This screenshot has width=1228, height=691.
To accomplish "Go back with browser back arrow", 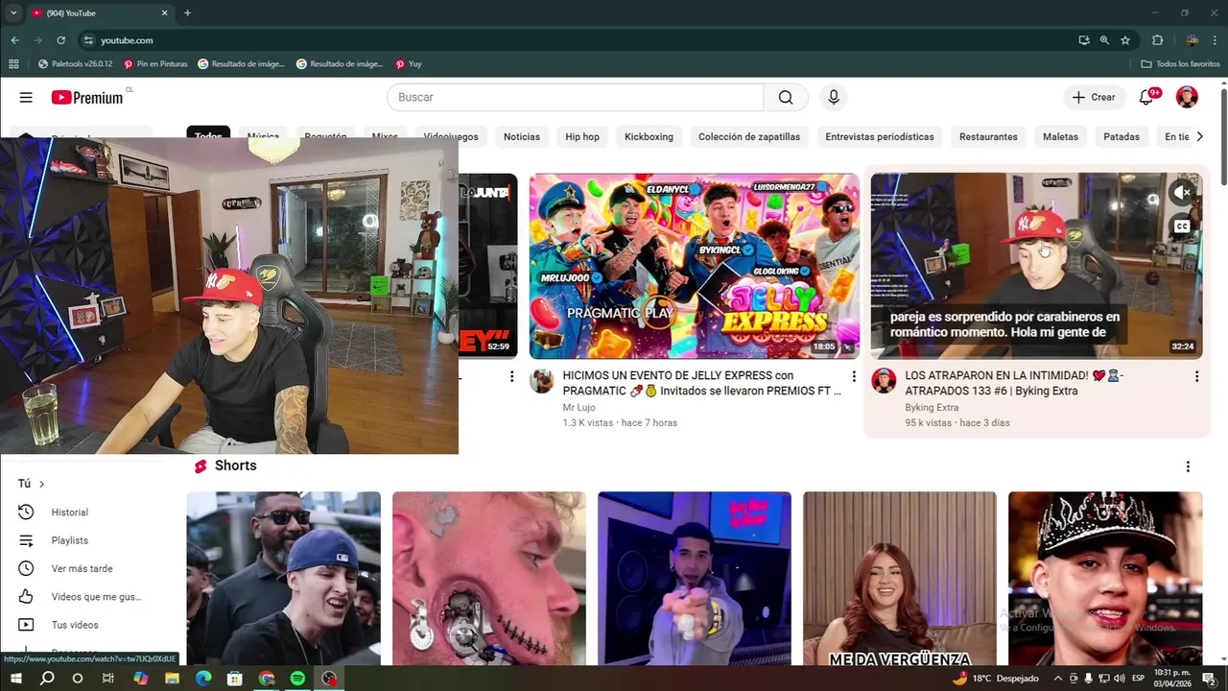I will click(x=14, y=40).
